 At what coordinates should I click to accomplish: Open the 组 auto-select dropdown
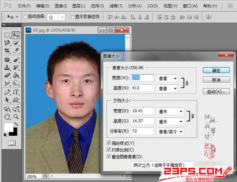63,17
